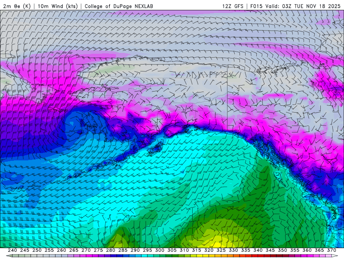Select the 295 legend value

tap(147, 250)
